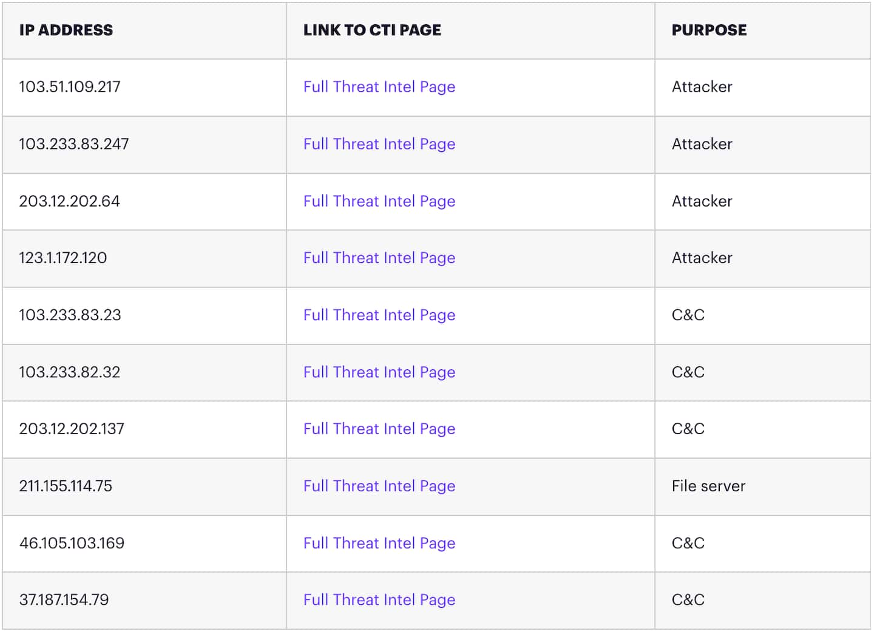This screenshot has width=874, height=631.
Task: Click the 211.155.114.75 IP address cell
Action: pyautogui.click(x=66, y=486)
